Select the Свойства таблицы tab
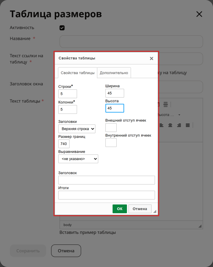This screenshot has height=267, width=213. coord(78,73)
